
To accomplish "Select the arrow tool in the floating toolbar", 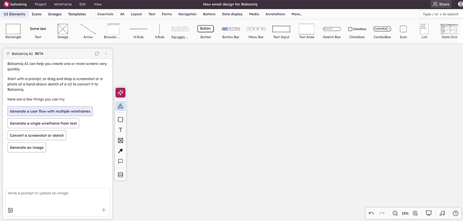I will click(120, 151).
